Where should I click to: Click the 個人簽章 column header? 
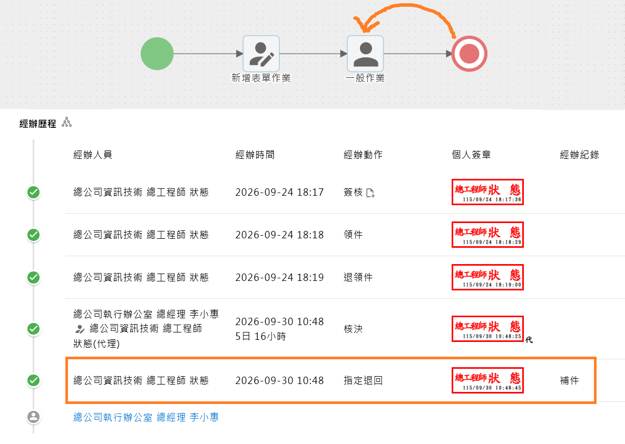coord(471,155)
